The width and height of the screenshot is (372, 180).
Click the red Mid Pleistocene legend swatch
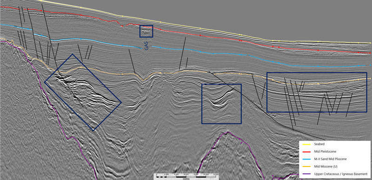[306, 152]
